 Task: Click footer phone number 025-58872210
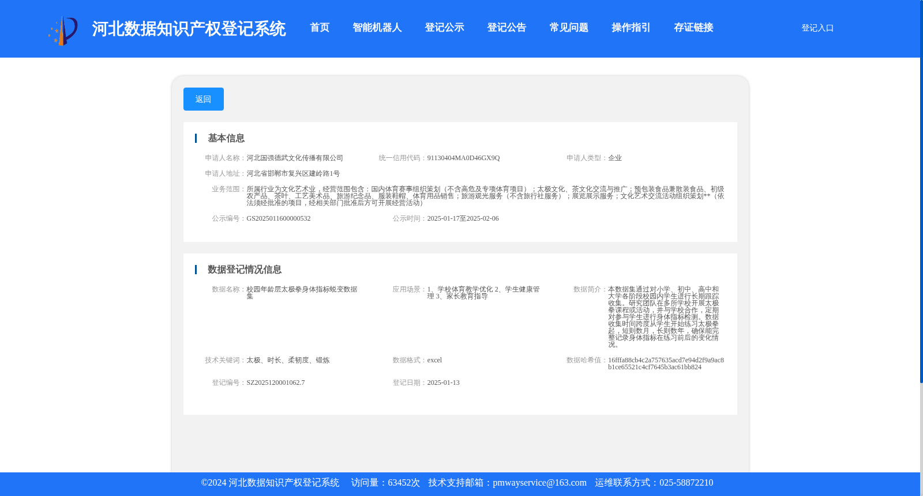click(686, 483)
